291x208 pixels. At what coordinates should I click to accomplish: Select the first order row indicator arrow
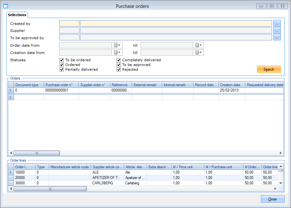[x=11, y=90]
